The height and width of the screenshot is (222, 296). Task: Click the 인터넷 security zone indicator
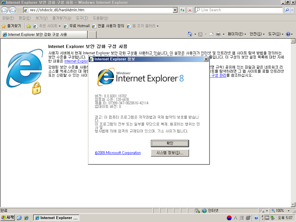(229, 210)
